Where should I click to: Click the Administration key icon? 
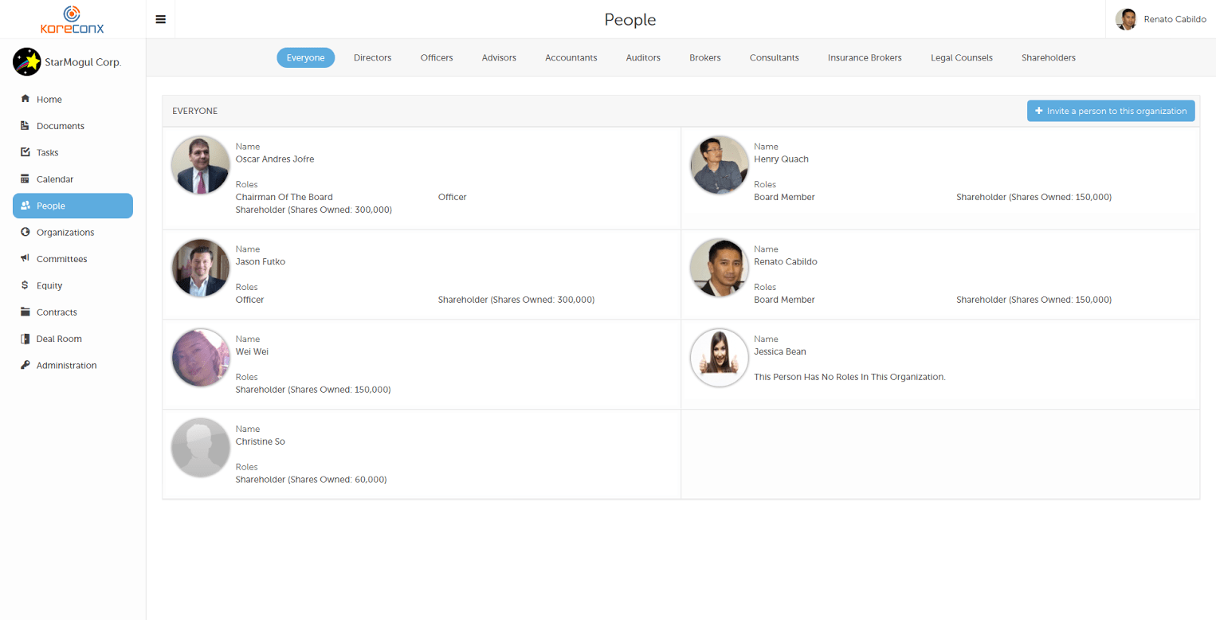tap(25, 366)
